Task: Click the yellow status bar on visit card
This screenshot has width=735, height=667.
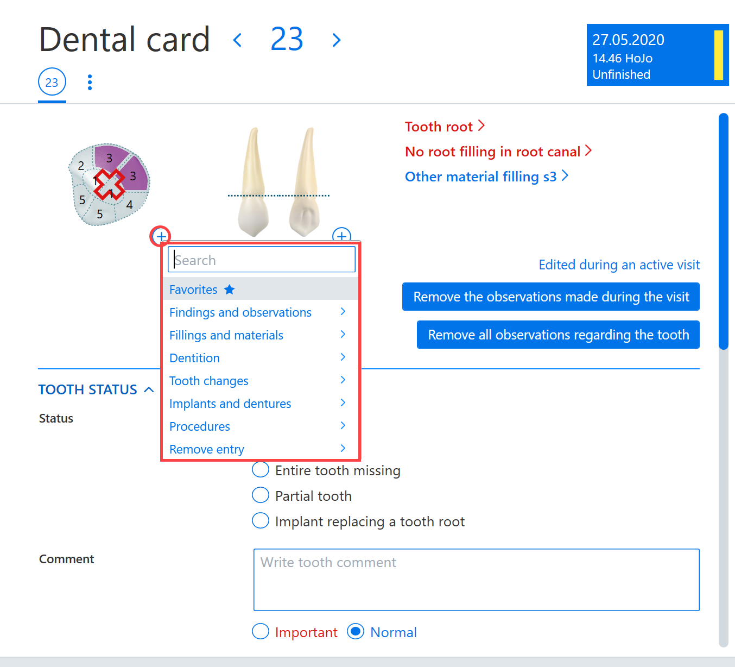Action: tap(719, 55)
